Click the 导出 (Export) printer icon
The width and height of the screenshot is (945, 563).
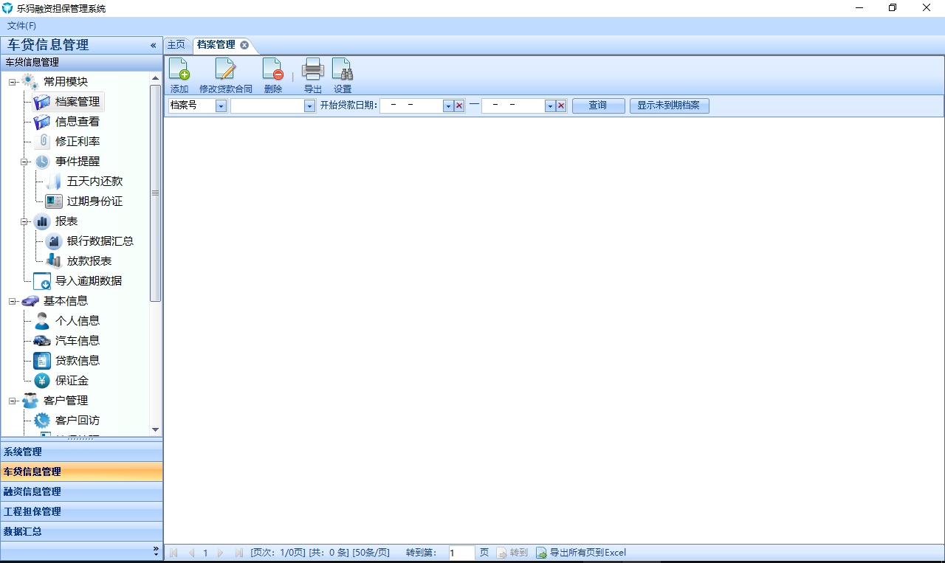pyautogui.click(x=312, y=69)
